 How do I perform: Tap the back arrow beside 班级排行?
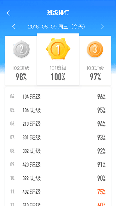[x=9, y=13]
